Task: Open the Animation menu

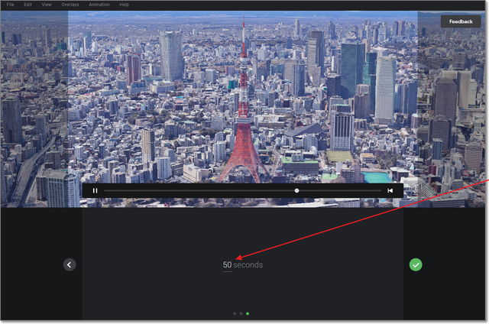Action: pos(99,5)
